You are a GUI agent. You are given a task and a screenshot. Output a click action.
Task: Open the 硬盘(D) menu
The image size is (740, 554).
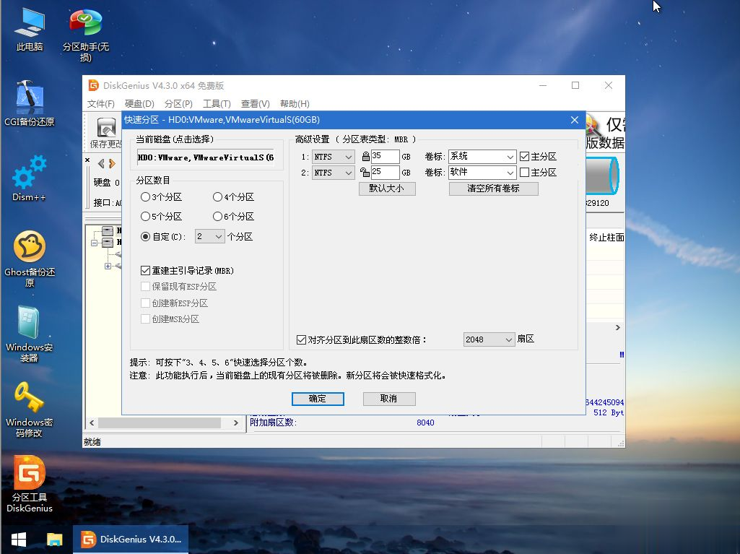139,103
